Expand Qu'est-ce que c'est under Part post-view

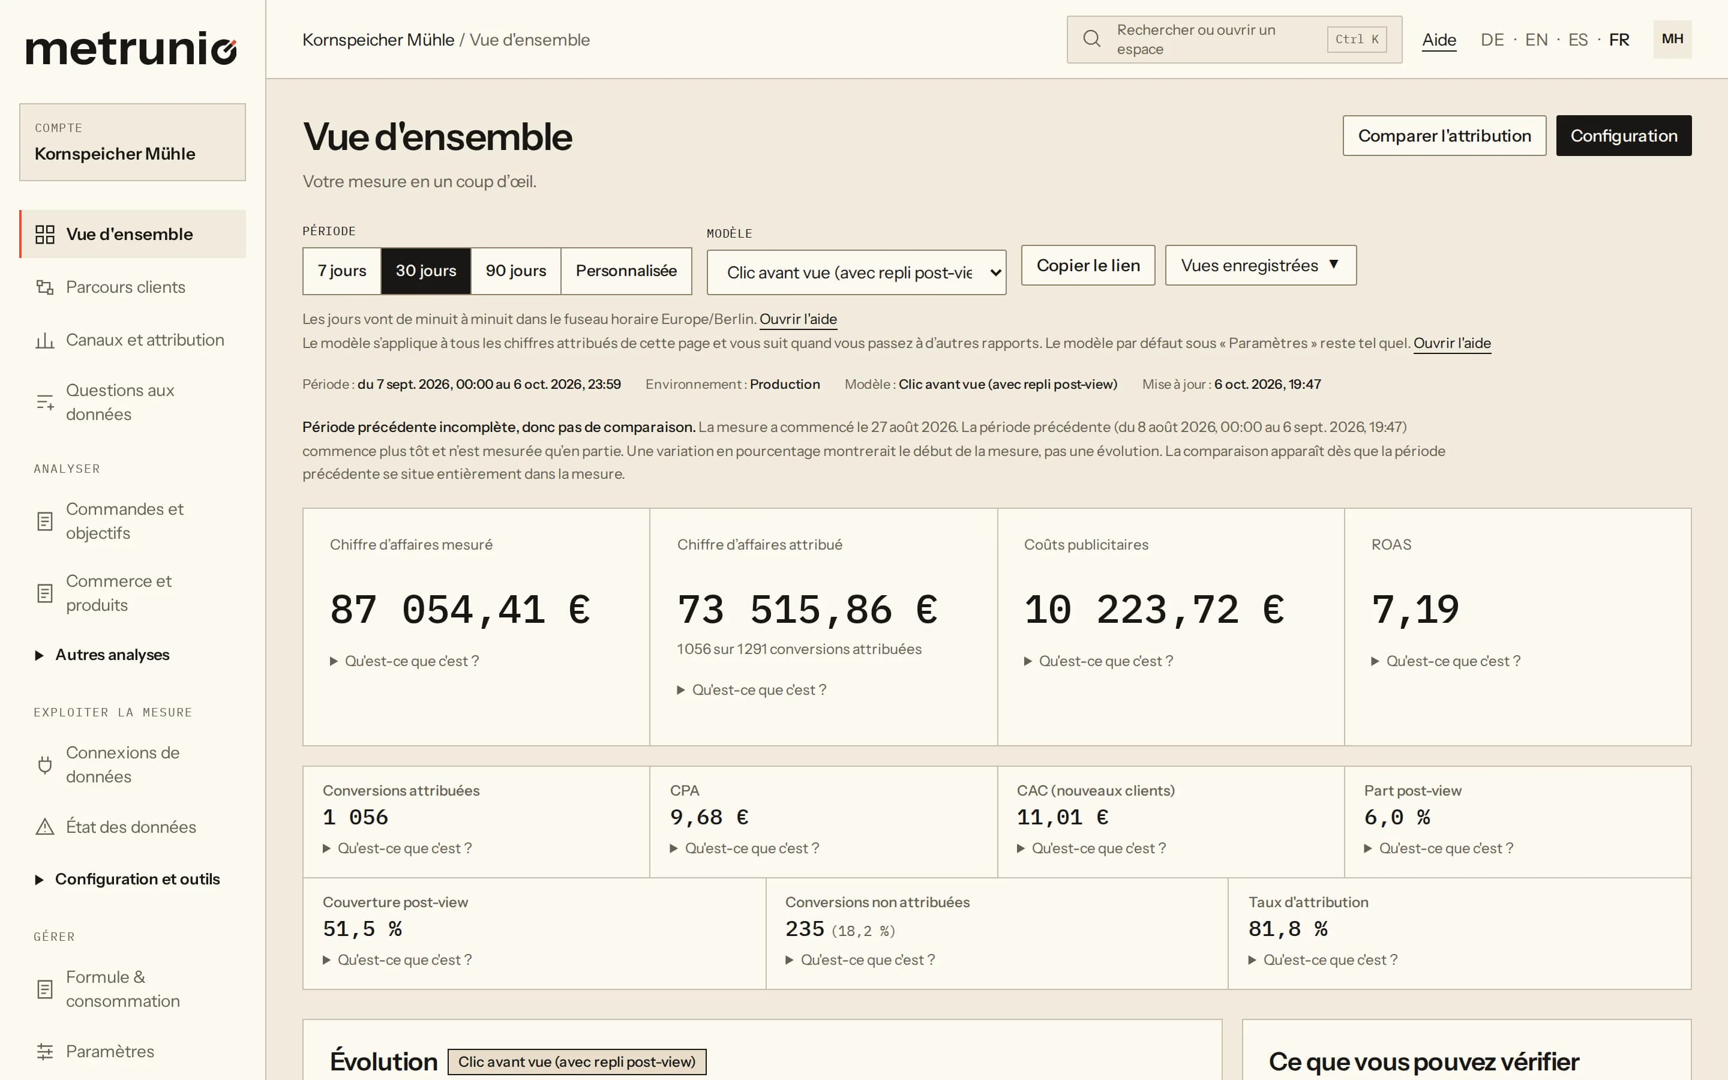point(1438,848)
